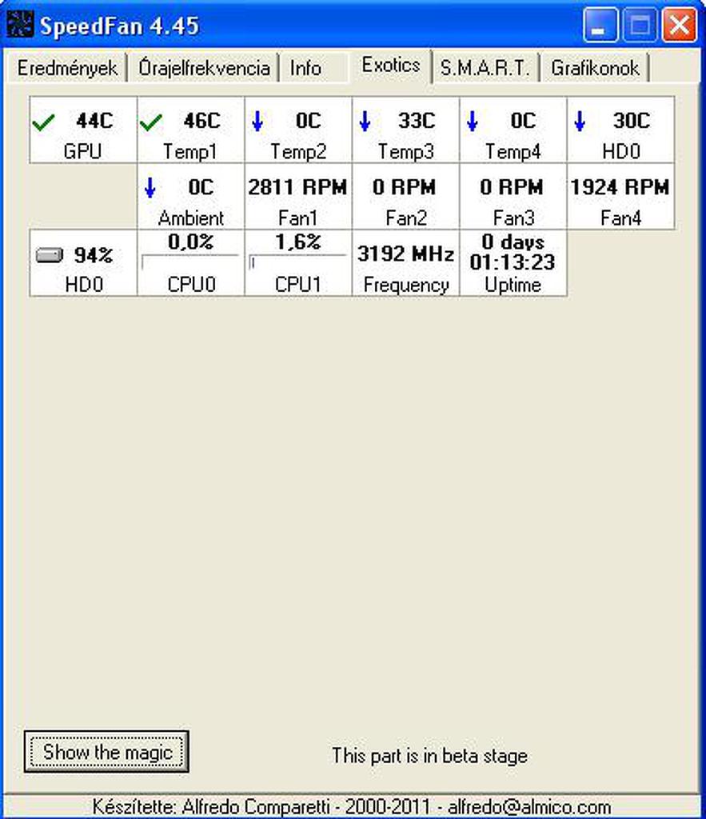Click the blue down arrow for Temp2

[x=257, y=121]
